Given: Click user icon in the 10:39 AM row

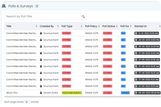Looking at the screenshot, I should [41, 59].
